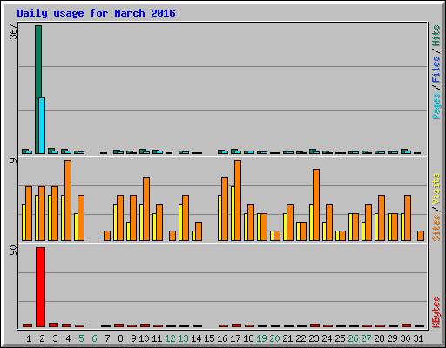Image resolution: width=446 pixels, height=348 pixels.
Task: Click the red KBytes legend label
Action: click(x=436, y=312)
